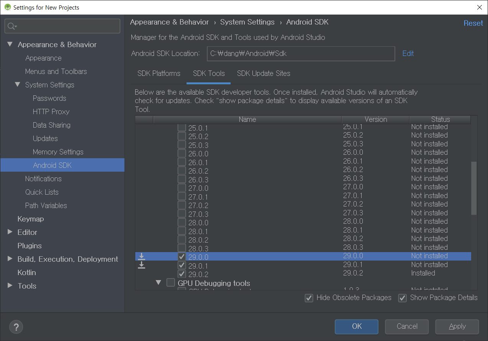Open Kotlin settings
This screenshot has height=341, width=488.
coord(27,272)
